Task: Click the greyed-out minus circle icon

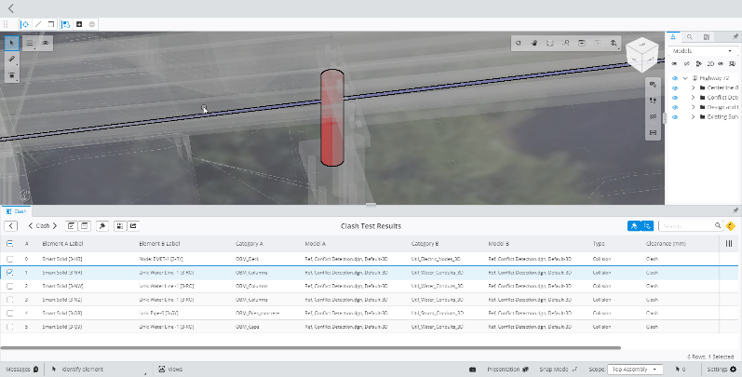Action: click(92, 24)
